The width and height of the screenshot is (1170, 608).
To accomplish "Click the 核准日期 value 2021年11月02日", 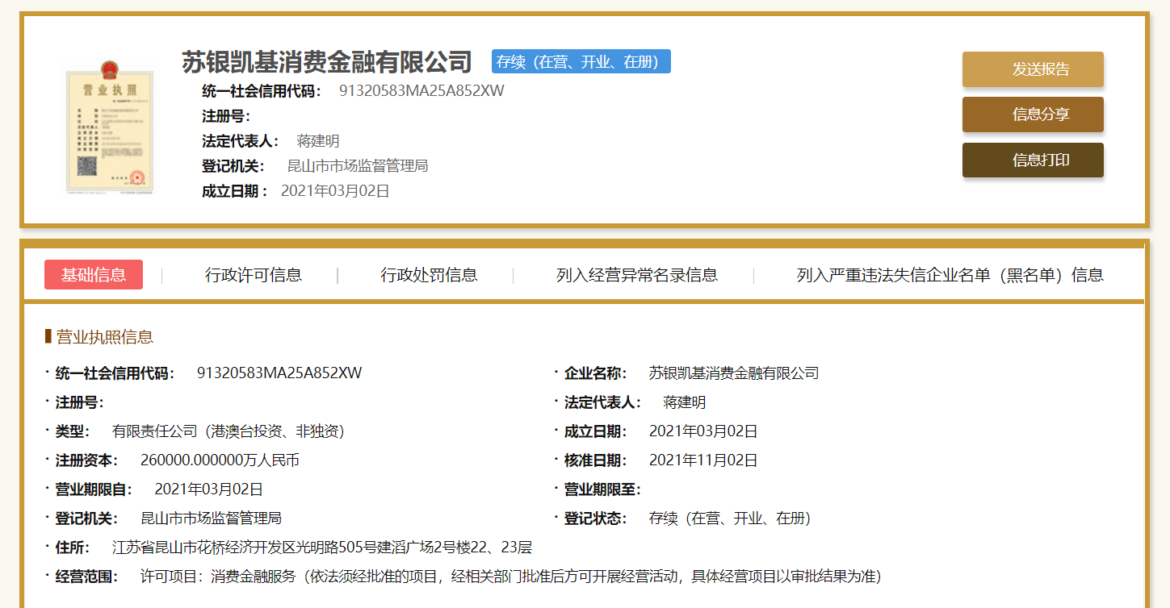I will 702,460.
